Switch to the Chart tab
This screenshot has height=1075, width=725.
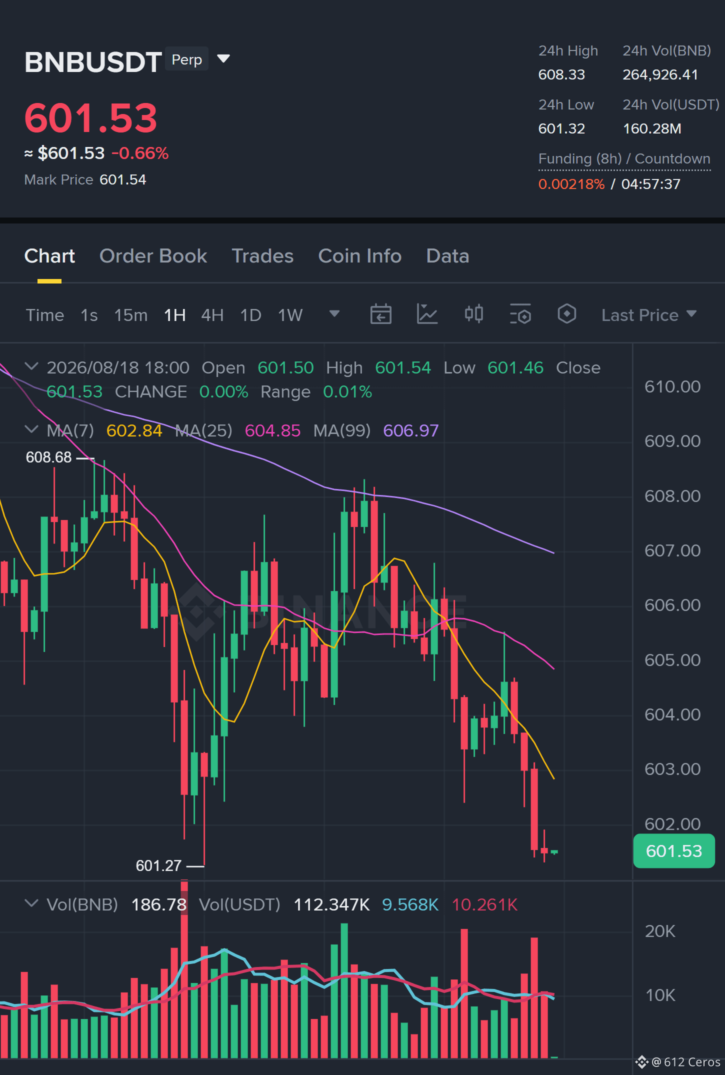coord(49,256)
